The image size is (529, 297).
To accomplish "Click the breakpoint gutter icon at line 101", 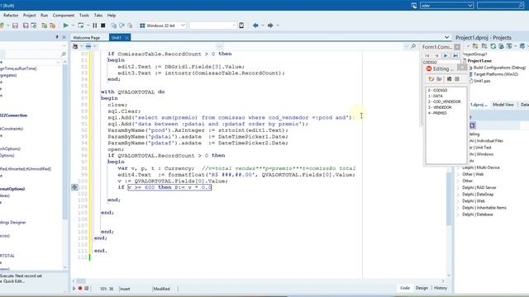I will point(74,187).
